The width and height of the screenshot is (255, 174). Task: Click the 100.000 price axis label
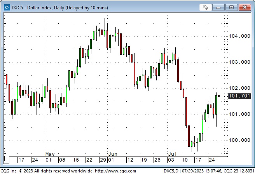(239, 140)
